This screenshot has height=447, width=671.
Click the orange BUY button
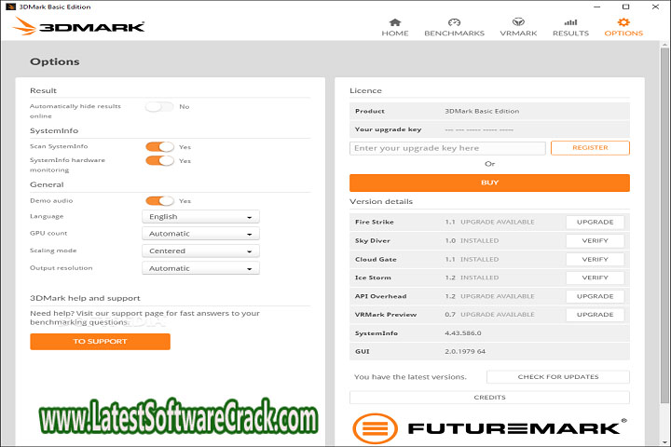click(489, 183)
